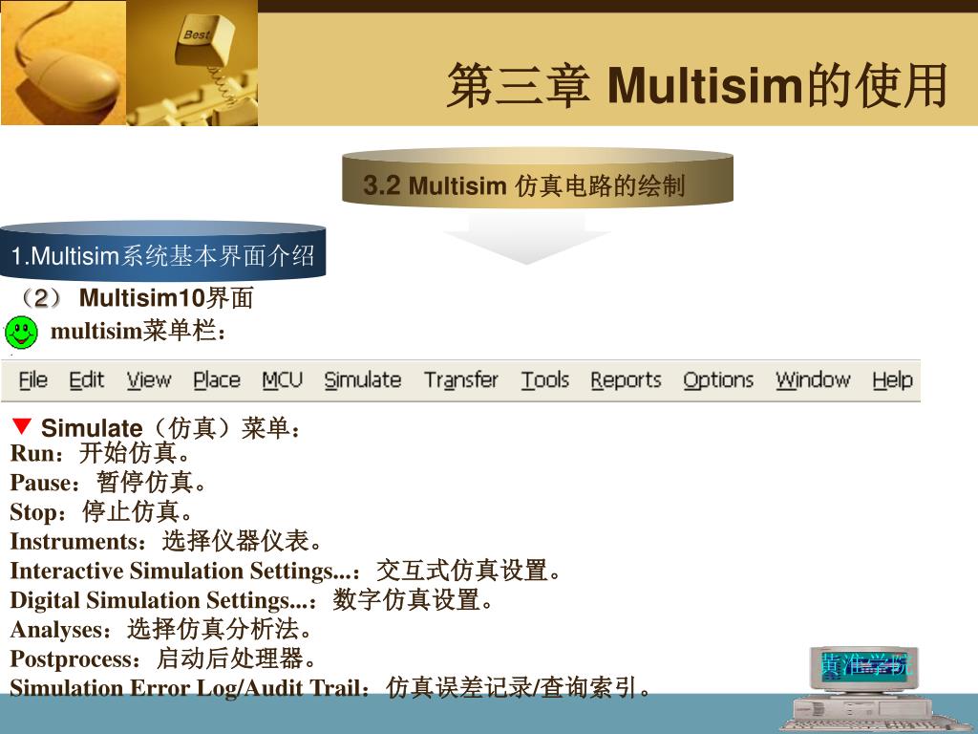
Task: Open the Transfer menu
Action: (x=461, y=379)
